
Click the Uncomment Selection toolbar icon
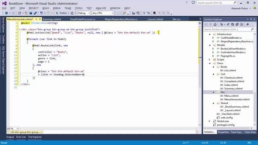tap(138, 13)
